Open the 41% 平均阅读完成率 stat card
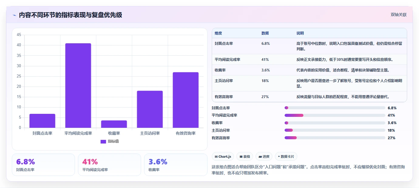This screenshot has height=188, width=419. 110,165
